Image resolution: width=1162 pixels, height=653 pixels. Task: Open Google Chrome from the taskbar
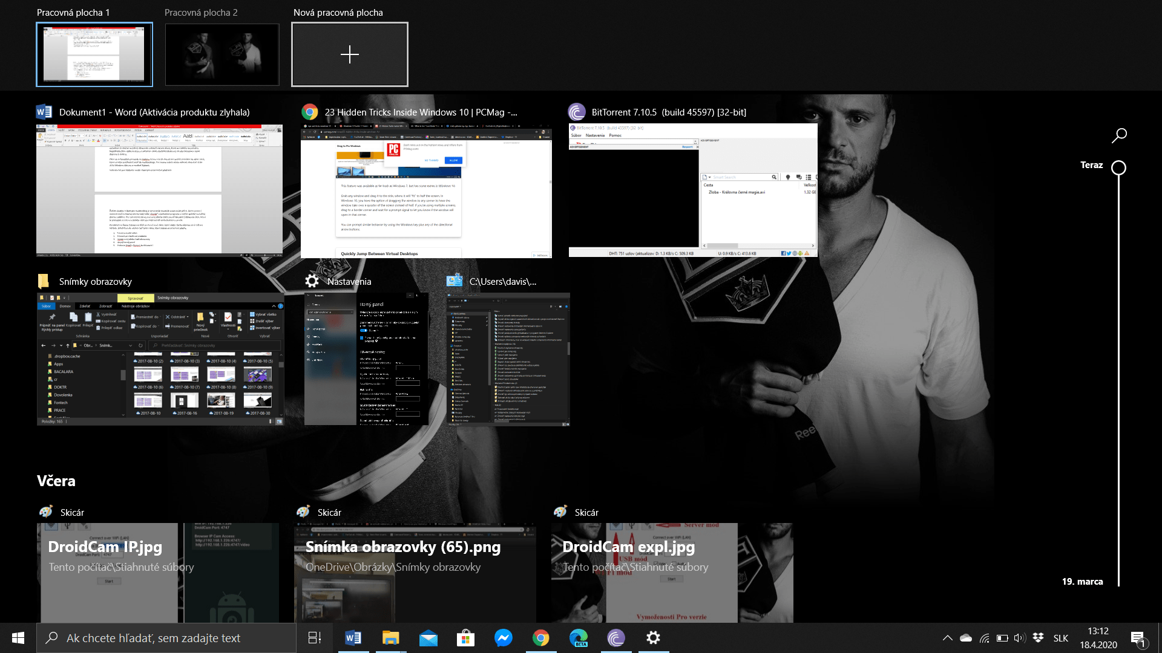click(540, 638)
